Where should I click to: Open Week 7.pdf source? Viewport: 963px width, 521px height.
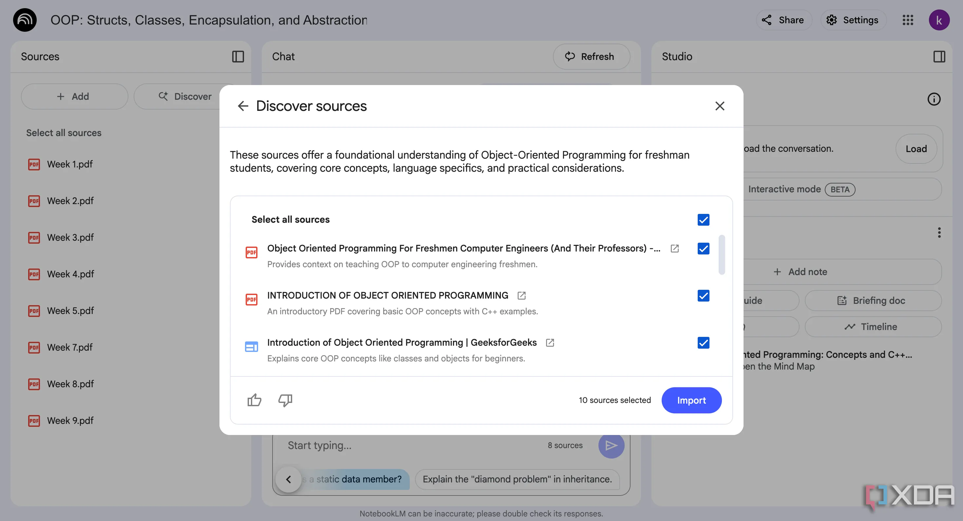70,347
